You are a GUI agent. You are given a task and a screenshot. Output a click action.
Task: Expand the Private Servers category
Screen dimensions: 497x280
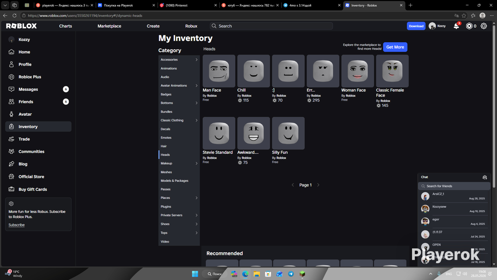pyautogui.click(x=197, y=215)
